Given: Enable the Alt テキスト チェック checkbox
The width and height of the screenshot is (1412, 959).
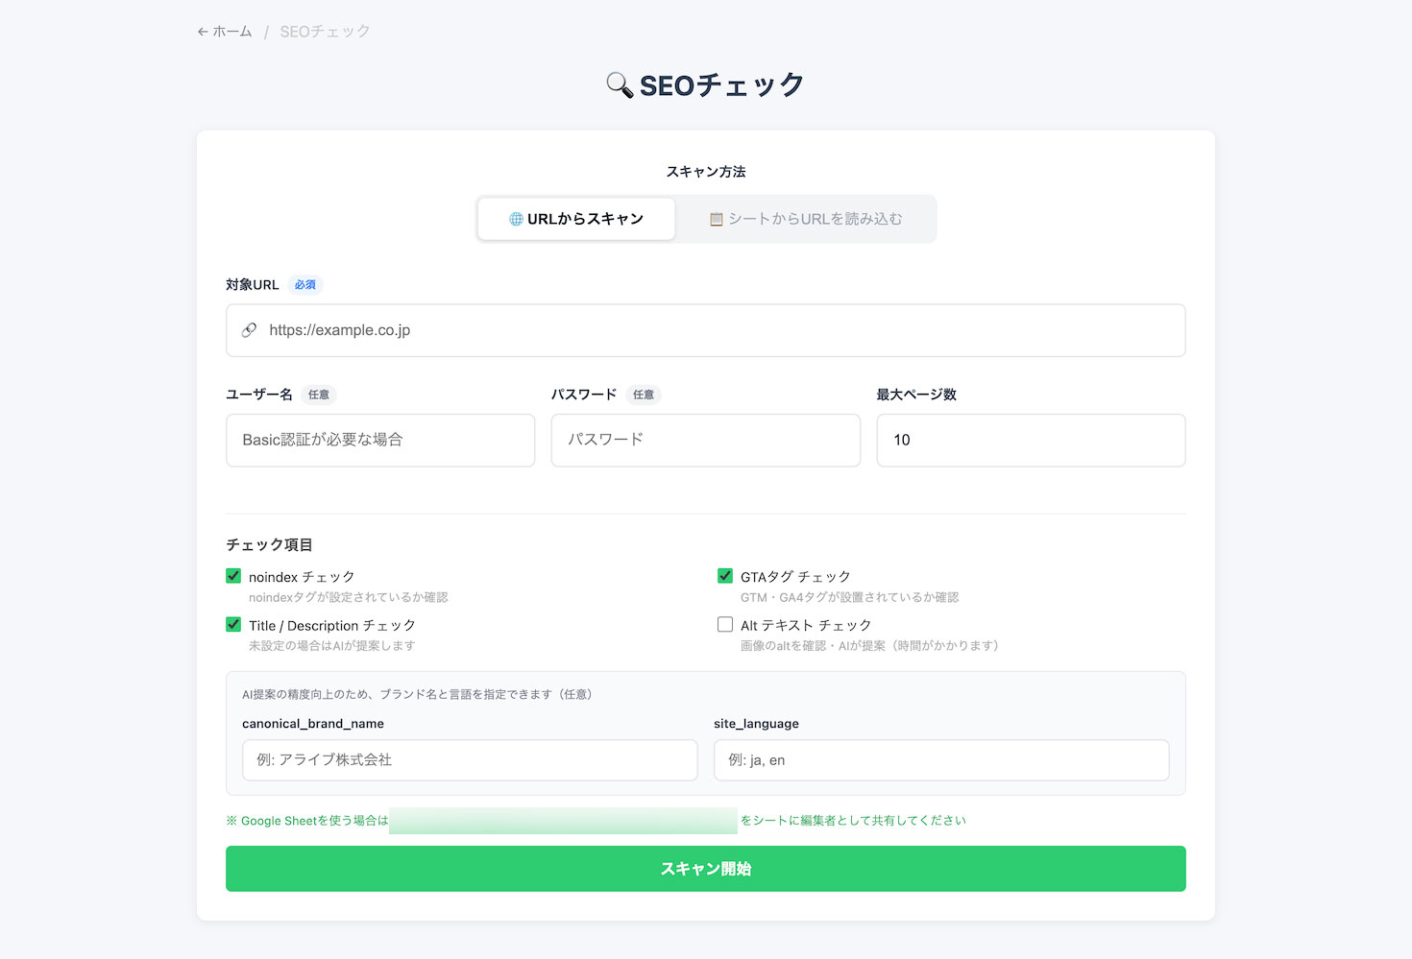Looking at the screenshot, I should pyautogui.click(x=725, y=624).
